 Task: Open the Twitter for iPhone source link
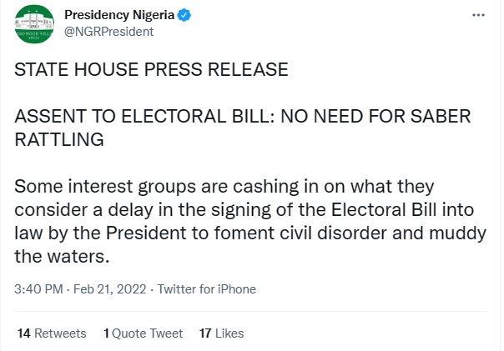tap(207, 289)
